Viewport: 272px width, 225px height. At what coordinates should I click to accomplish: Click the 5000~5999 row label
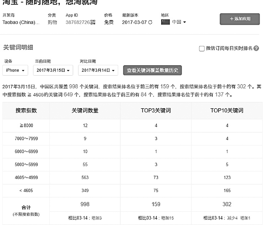point(26,164)
